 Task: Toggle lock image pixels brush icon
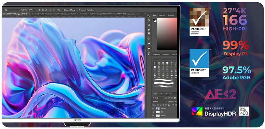pyautogui.click(x=161, y=105)
